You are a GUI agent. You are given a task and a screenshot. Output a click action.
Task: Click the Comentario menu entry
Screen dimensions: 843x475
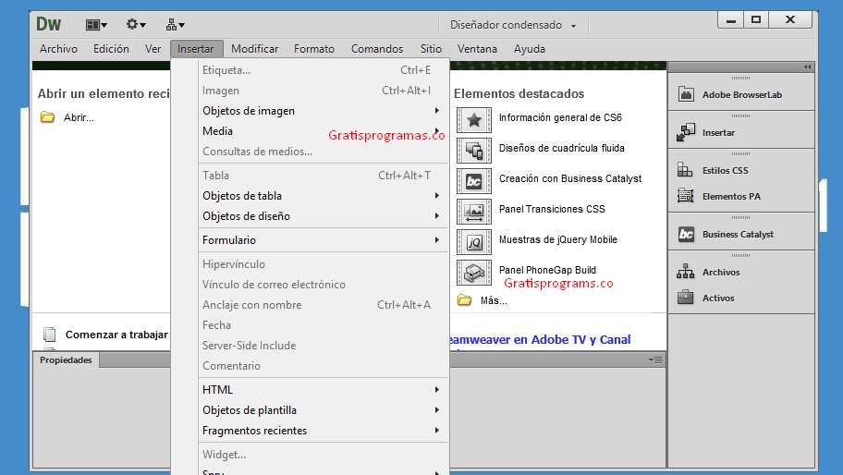click(x=321, y=366)
